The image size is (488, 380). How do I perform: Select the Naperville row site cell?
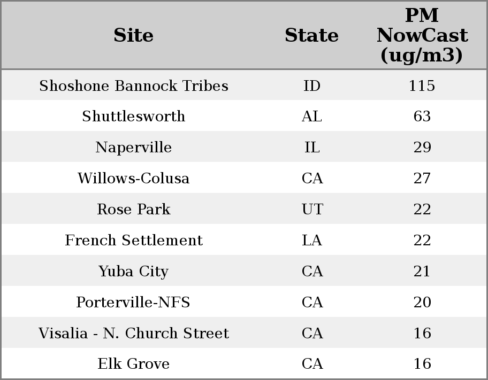133,148
